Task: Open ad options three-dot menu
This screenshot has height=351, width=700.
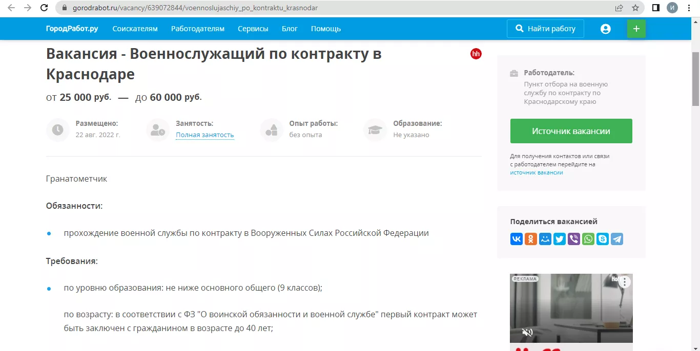Action: point(624,281)
